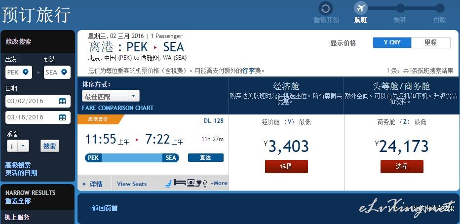The height and width of the screenshot is (224, 460).
Task: Open the passenger count dropdown
Action: pyautogui.click(x=18, y=146)
